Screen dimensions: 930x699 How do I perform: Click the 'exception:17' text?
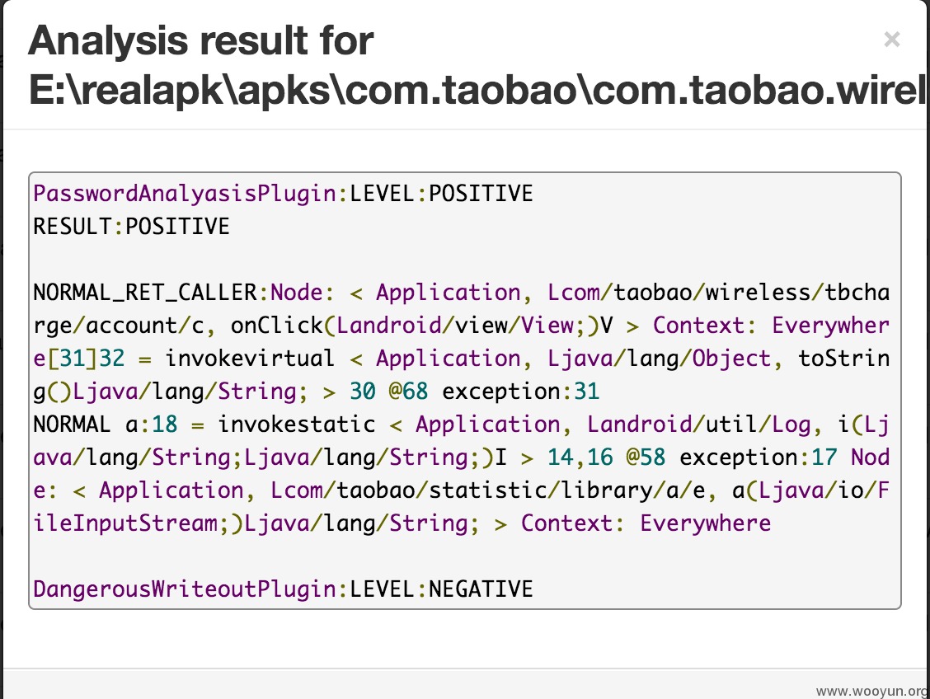(x=758, y=457)
